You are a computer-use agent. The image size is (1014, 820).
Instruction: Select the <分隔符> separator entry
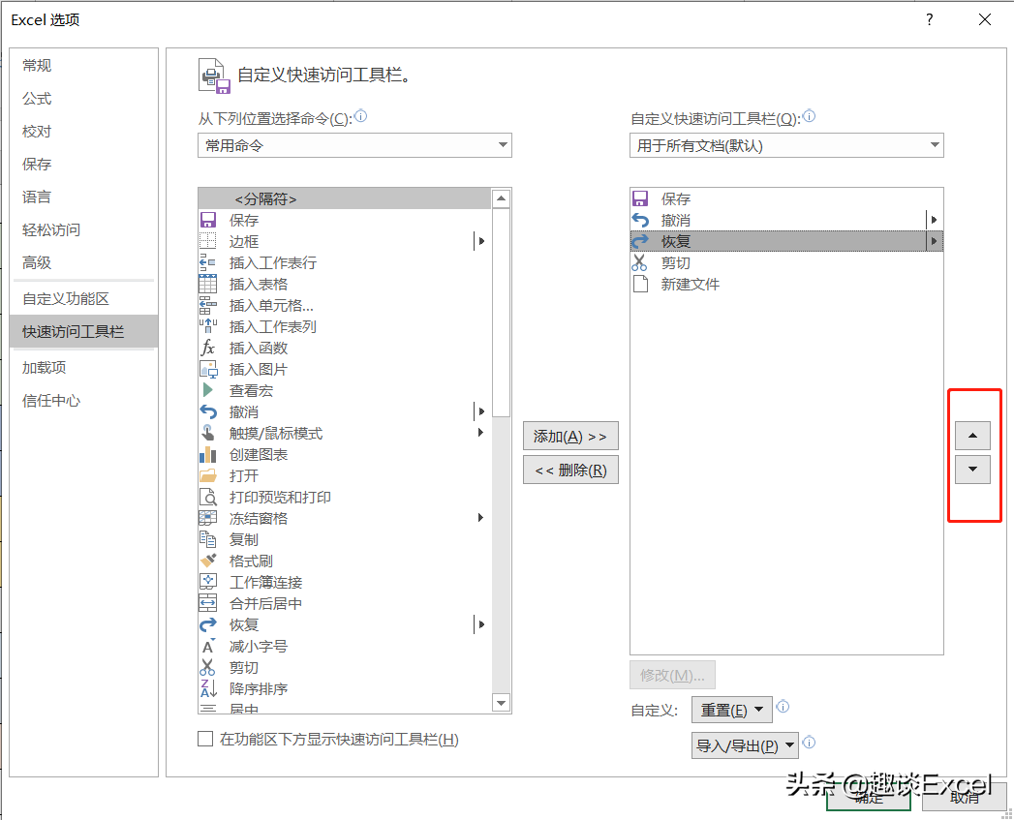(x=345, y=198)
